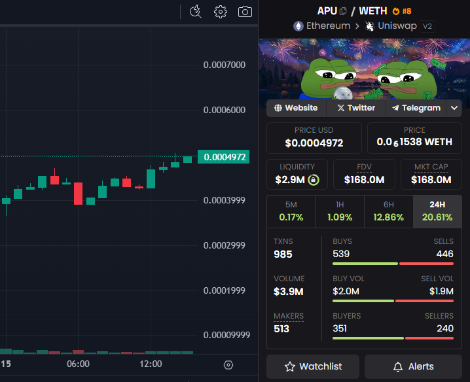
Task: Select the 5M timeframe tab
Action: pos(291,211)
